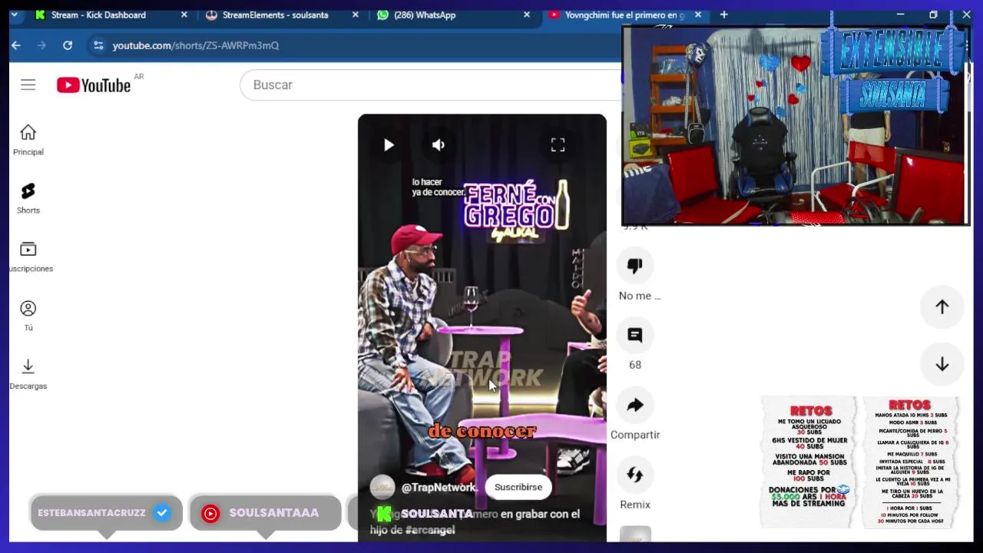Go to Principal home in sidebar
Screen dimensions: 983x553
(x=28, y=140)
